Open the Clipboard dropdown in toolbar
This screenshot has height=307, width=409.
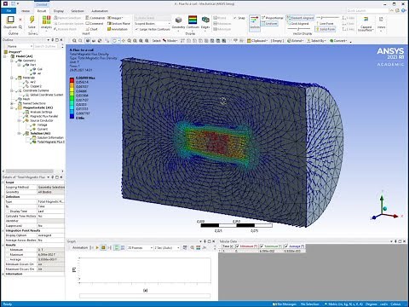pyautogui.click(x=256, y=41)
